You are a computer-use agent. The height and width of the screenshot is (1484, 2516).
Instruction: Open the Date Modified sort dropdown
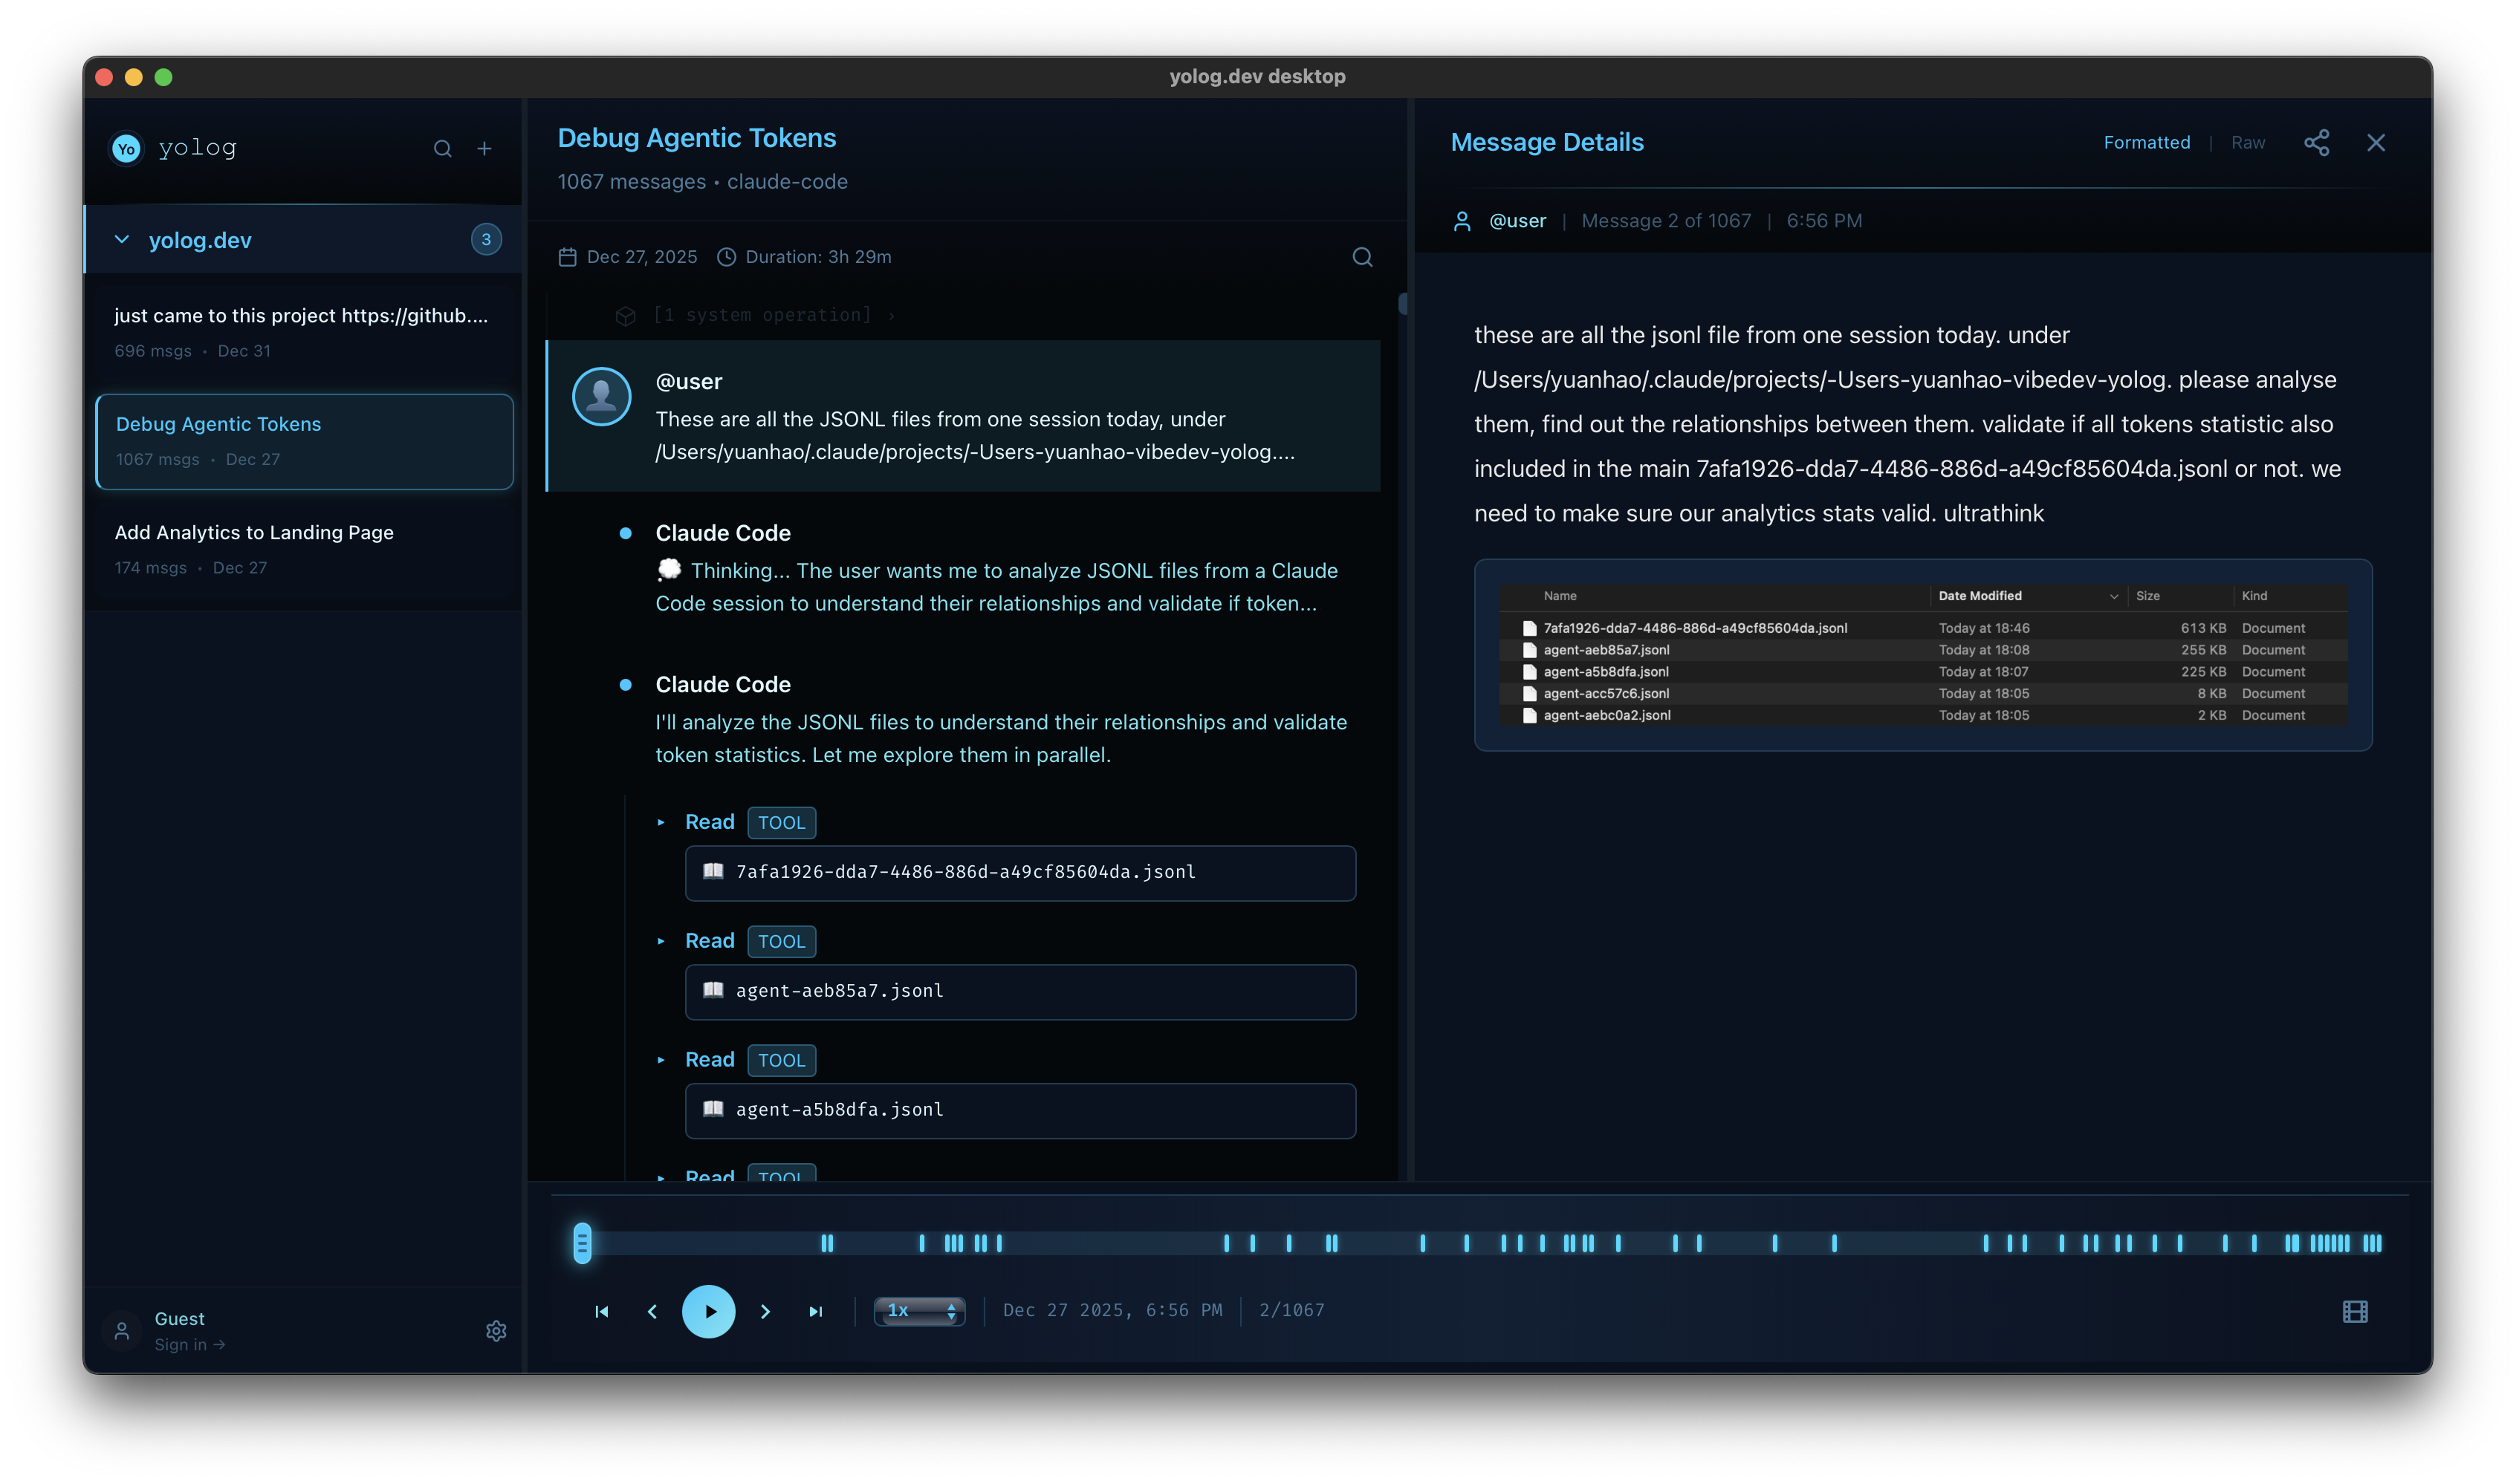(2113, 596)
